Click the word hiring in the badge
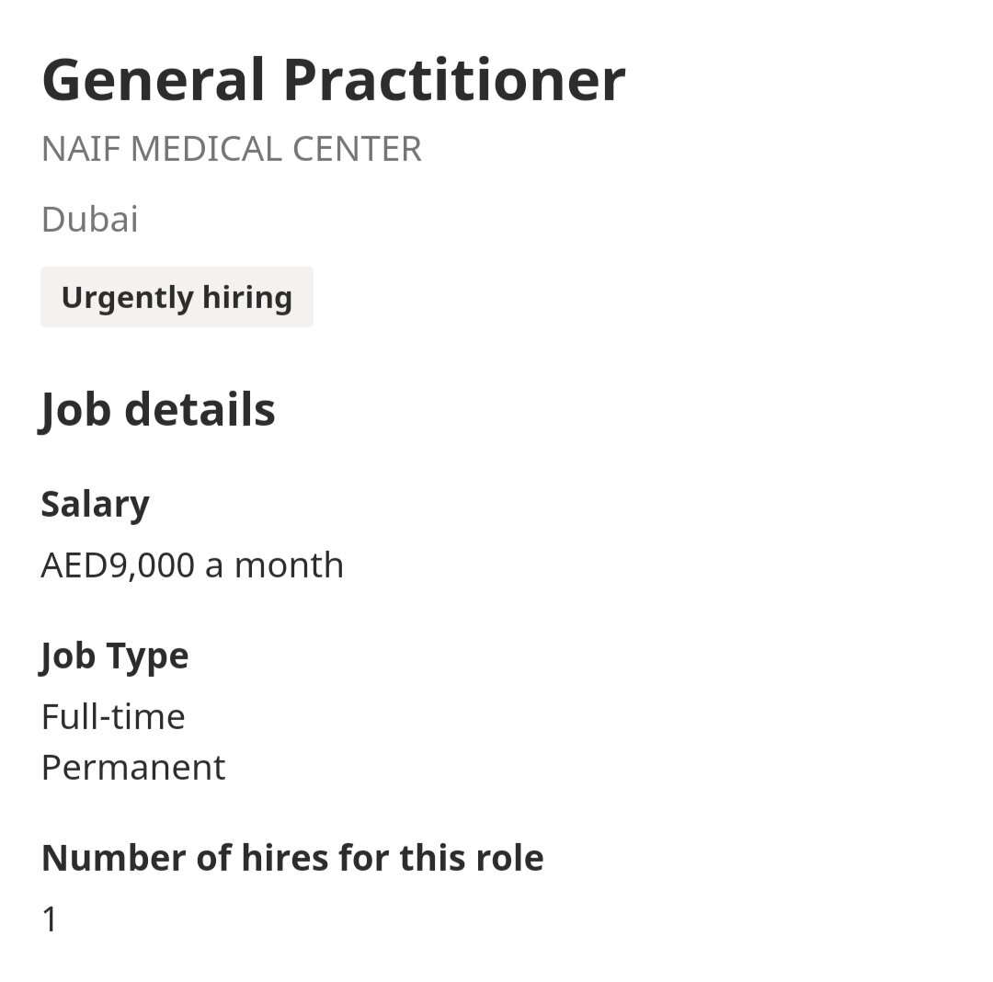The width and height of the screenshot is (993, 982). coord(249,298)
